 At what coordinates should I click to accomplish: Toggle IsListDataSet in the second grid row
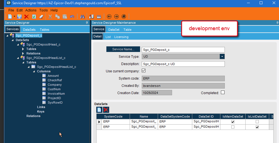pyautogui.click(x=257, y=127)
